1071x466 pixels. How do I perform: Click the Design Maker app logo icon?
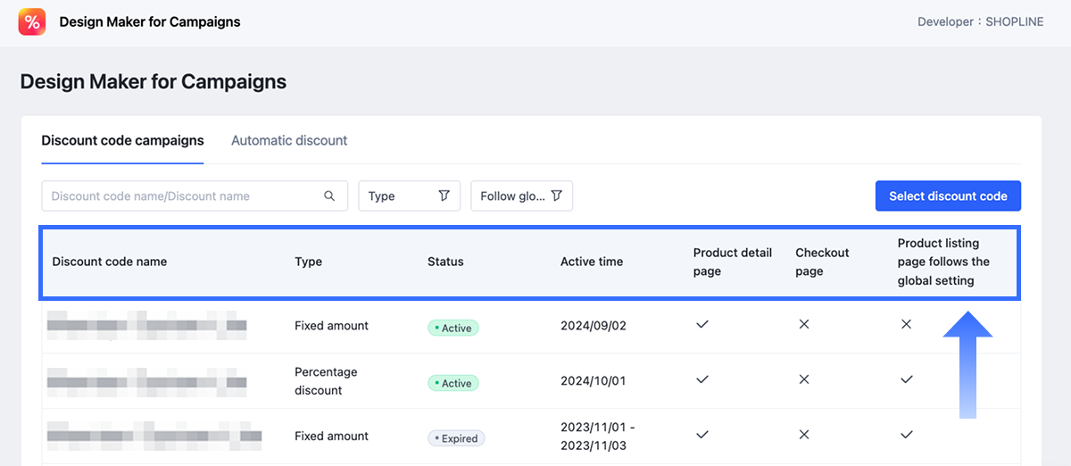(x=32, y=21)
